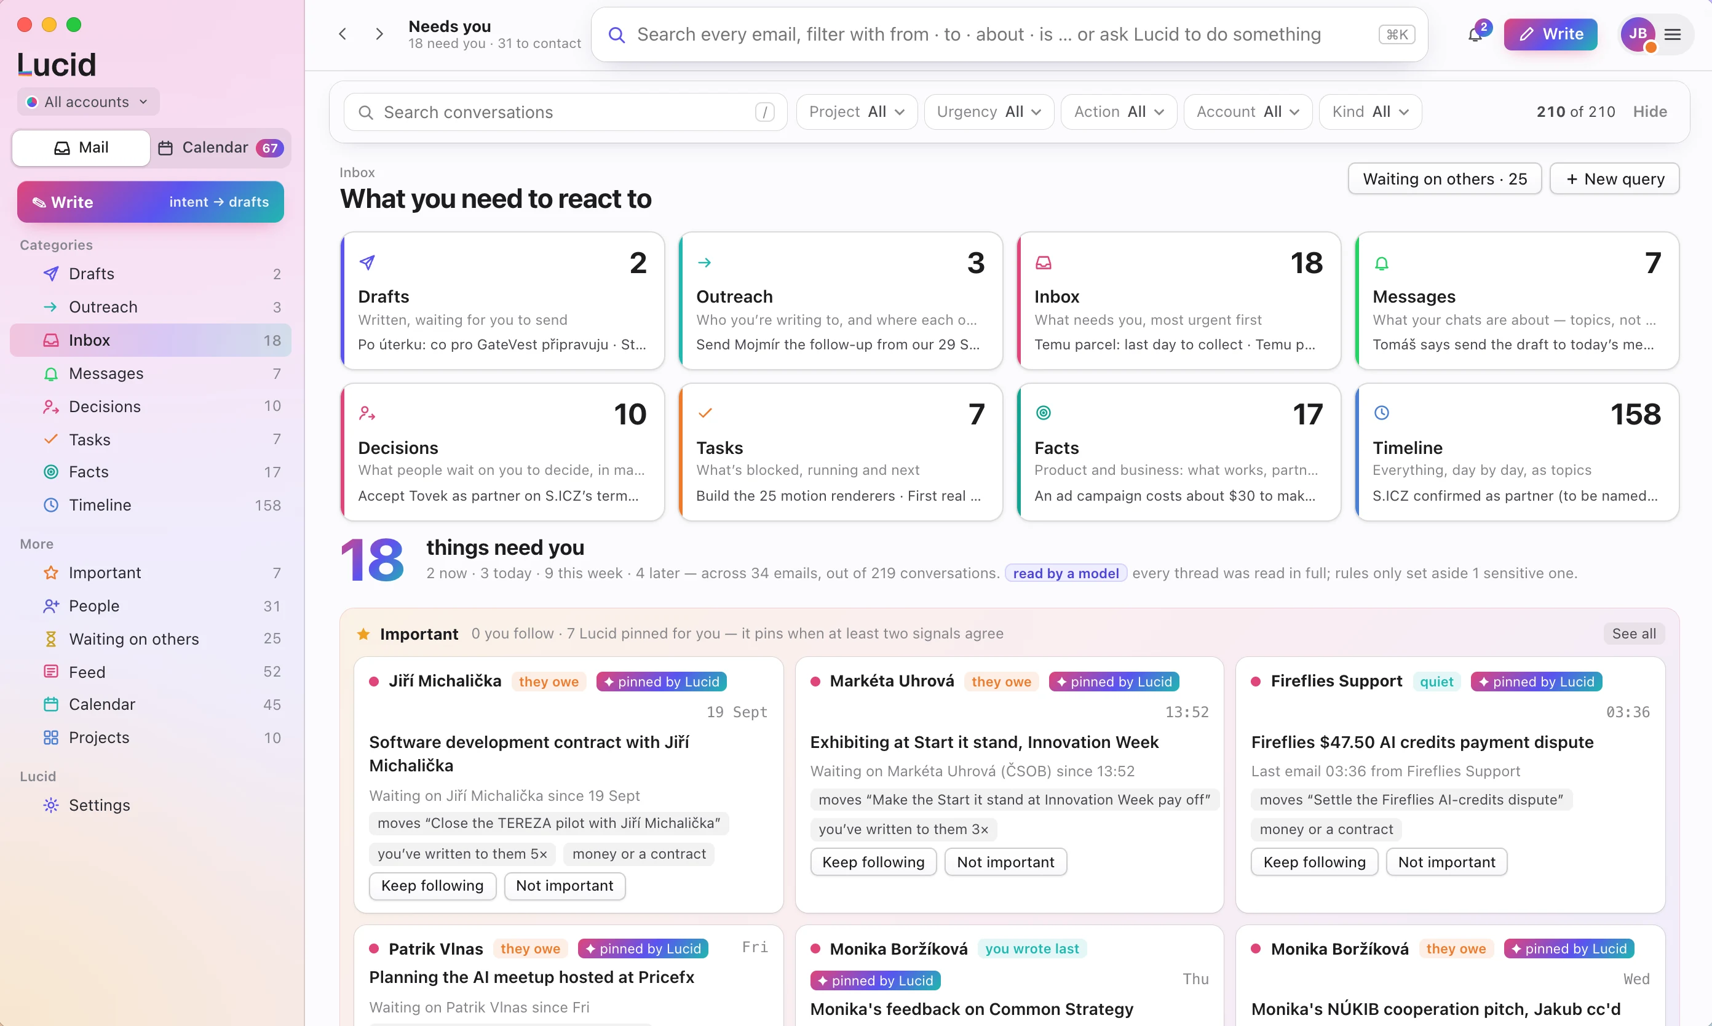This screenshot has width=1712, height=1026.
Task: Click the Facts target icon in sidebar
Action: 50,472
